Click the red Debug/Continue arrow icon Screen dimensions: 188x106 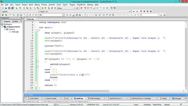pyautogui.click(x=82, y=8)
